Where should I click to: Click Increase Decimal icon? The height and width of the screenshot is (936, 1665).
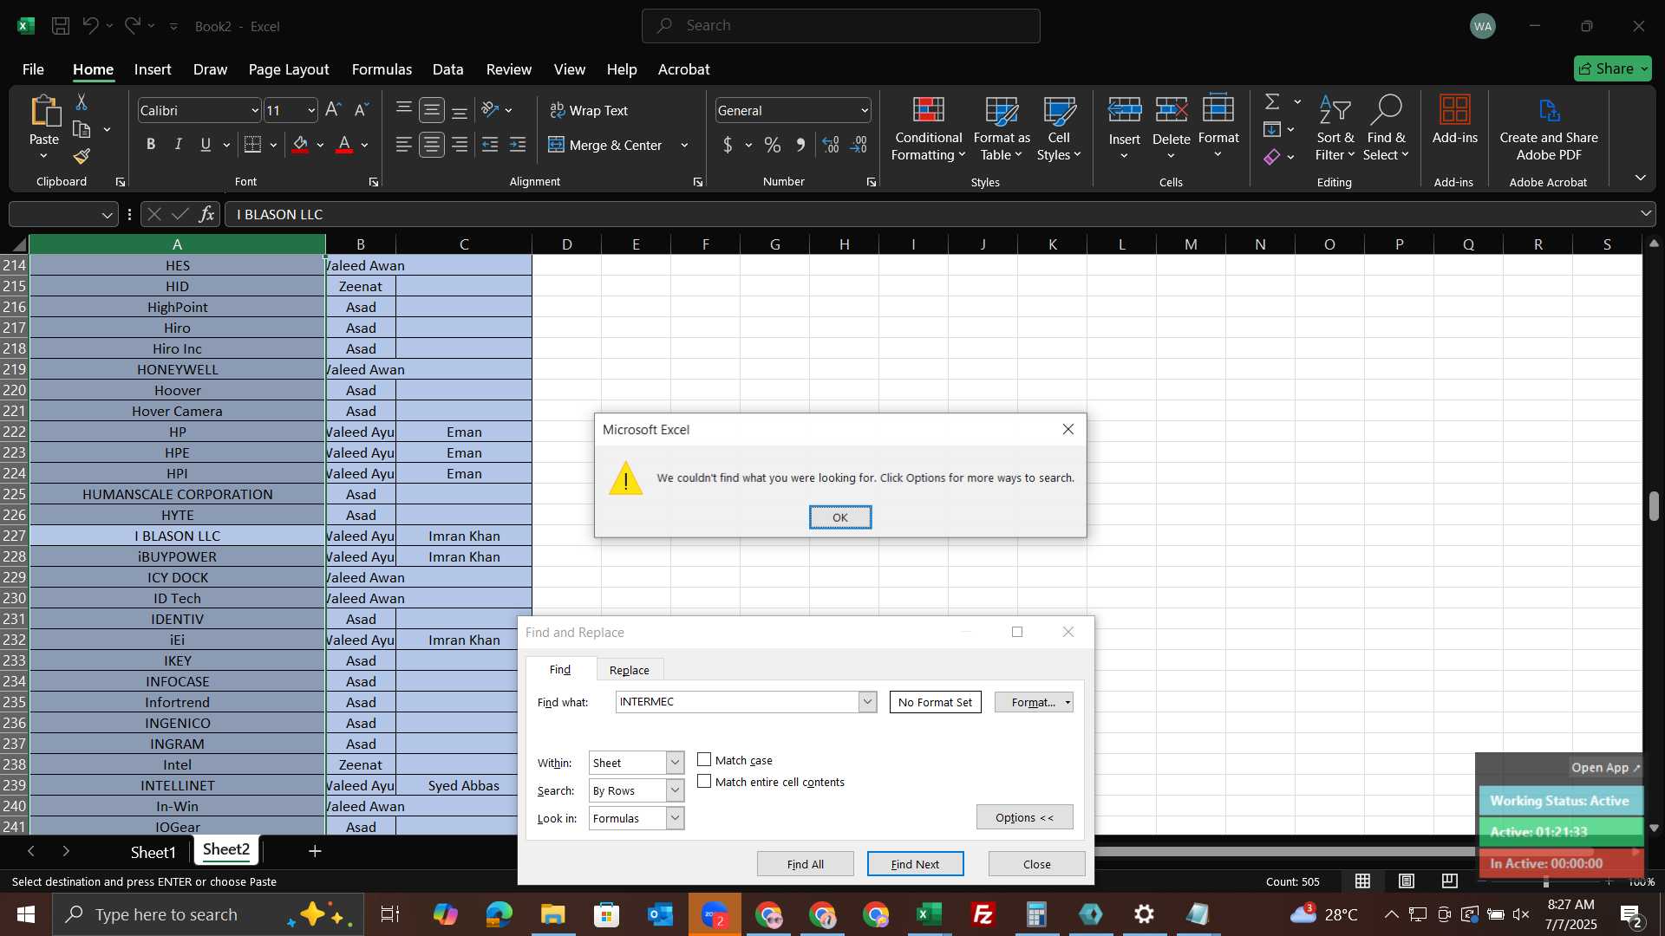point(831,145)
